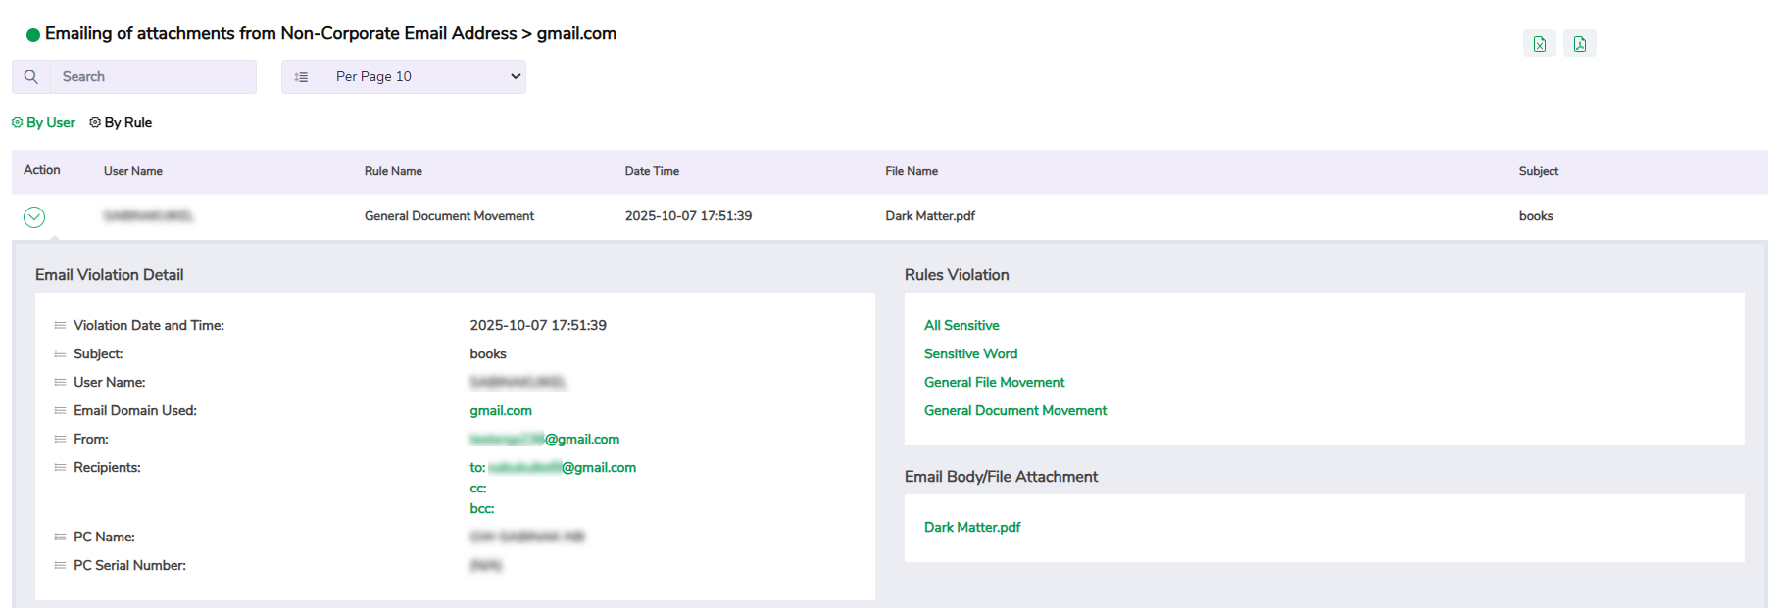Click the recipient email address
Viewport: 1775px width, 608px height.
562,468
